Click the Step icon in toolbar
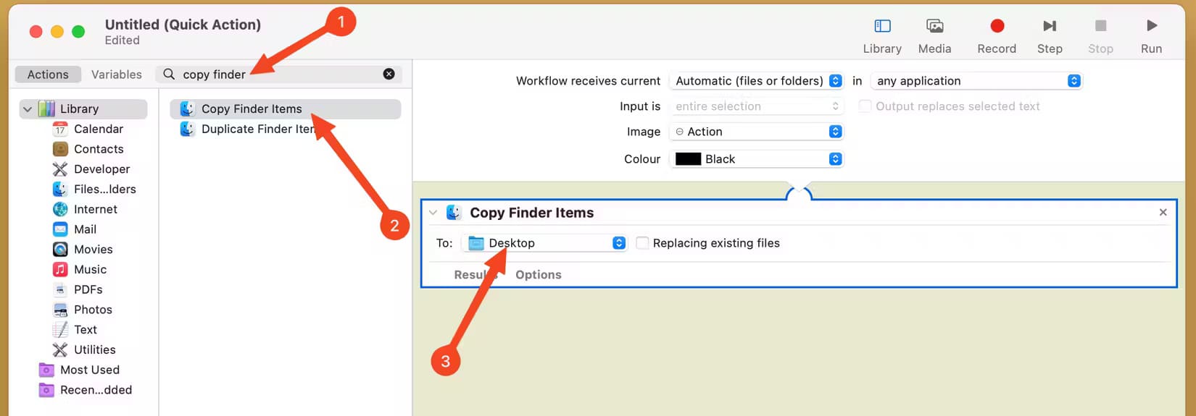Viewport: 1196px width, 416px height. (1049, 27)
